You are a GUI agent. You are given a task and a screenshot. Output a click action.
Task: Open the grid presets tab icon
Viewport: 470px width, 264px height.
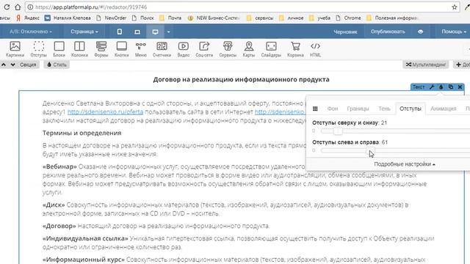coord(315,109)
